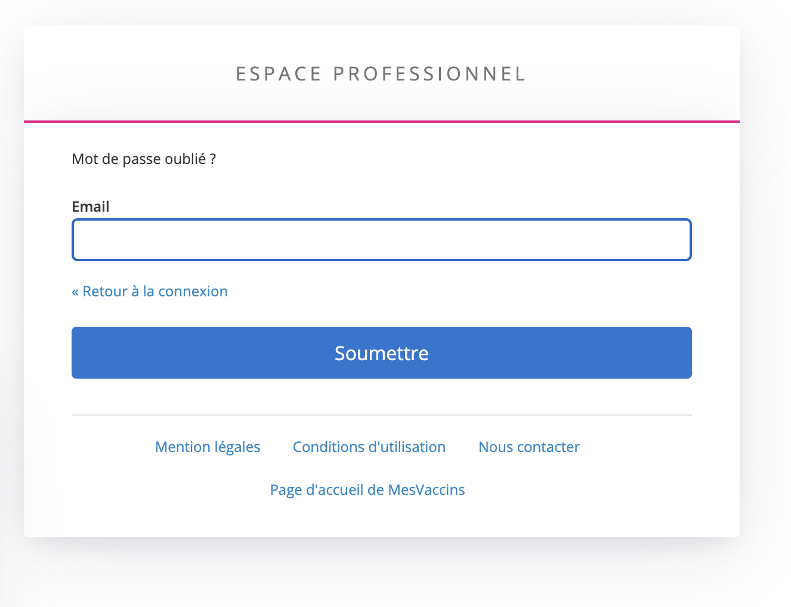Click the word MesVaccins in footer link
This screenshot has height=607, width=791.
coord(427,490)
